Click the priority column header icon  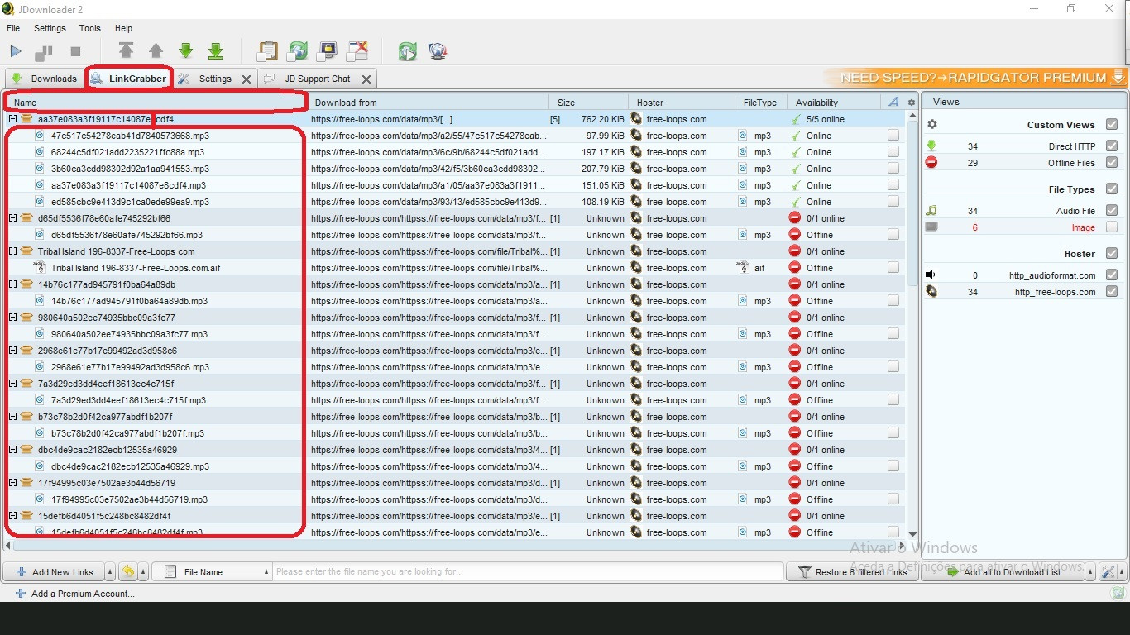click(x=893, y=103)
